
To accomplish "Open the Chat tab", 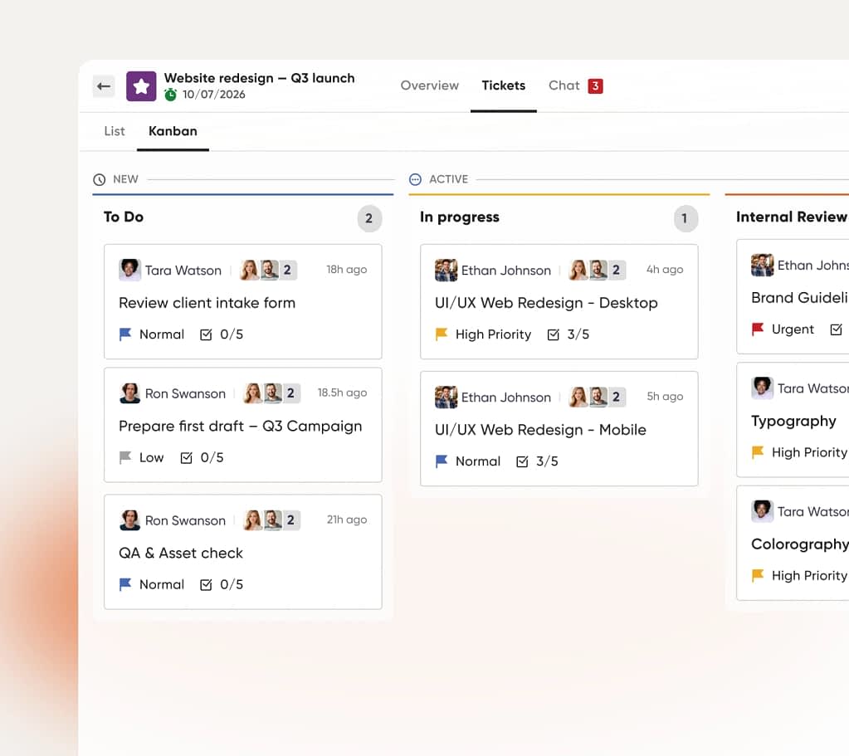I will [564, 85].
